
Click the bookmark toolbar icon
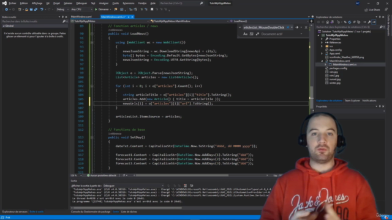pyautogui.click(x=152, y=10)
